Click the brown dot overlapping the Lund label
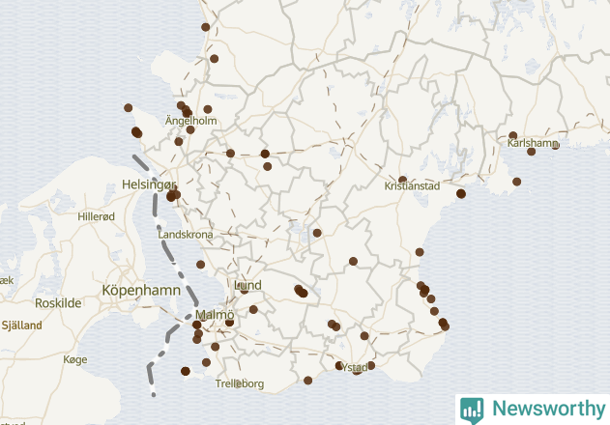This screenshot has height=425, width=610. point(245,290)
